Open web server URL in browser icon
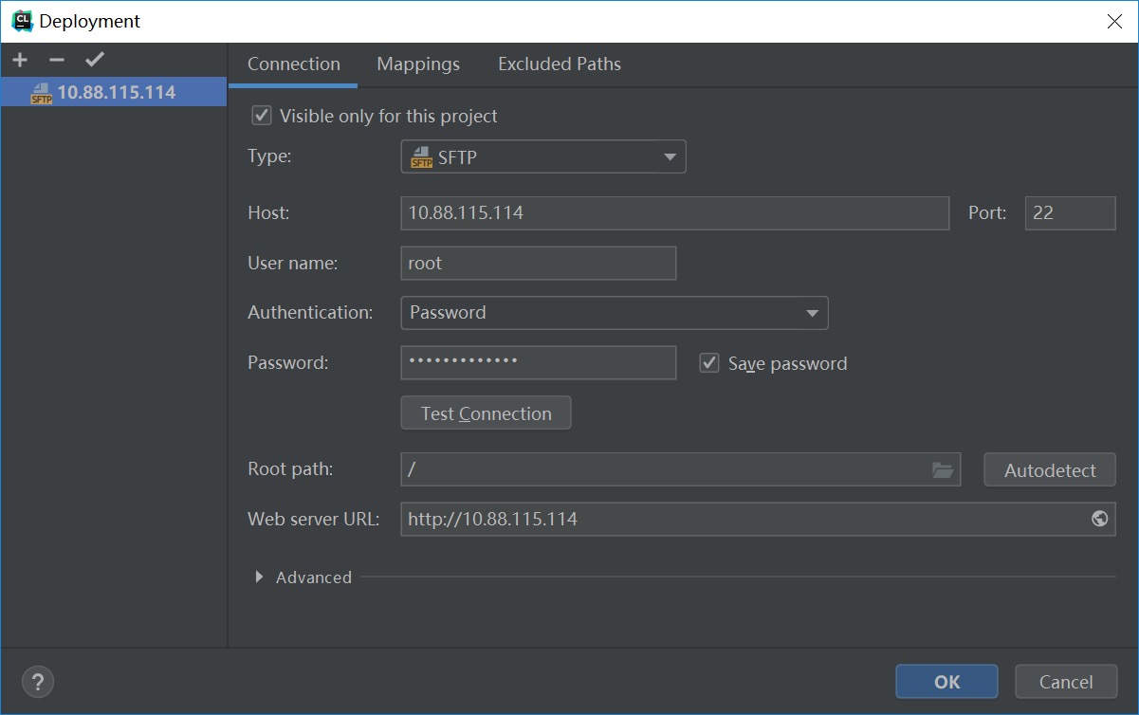The image size is (1139, 715). 1100,519
